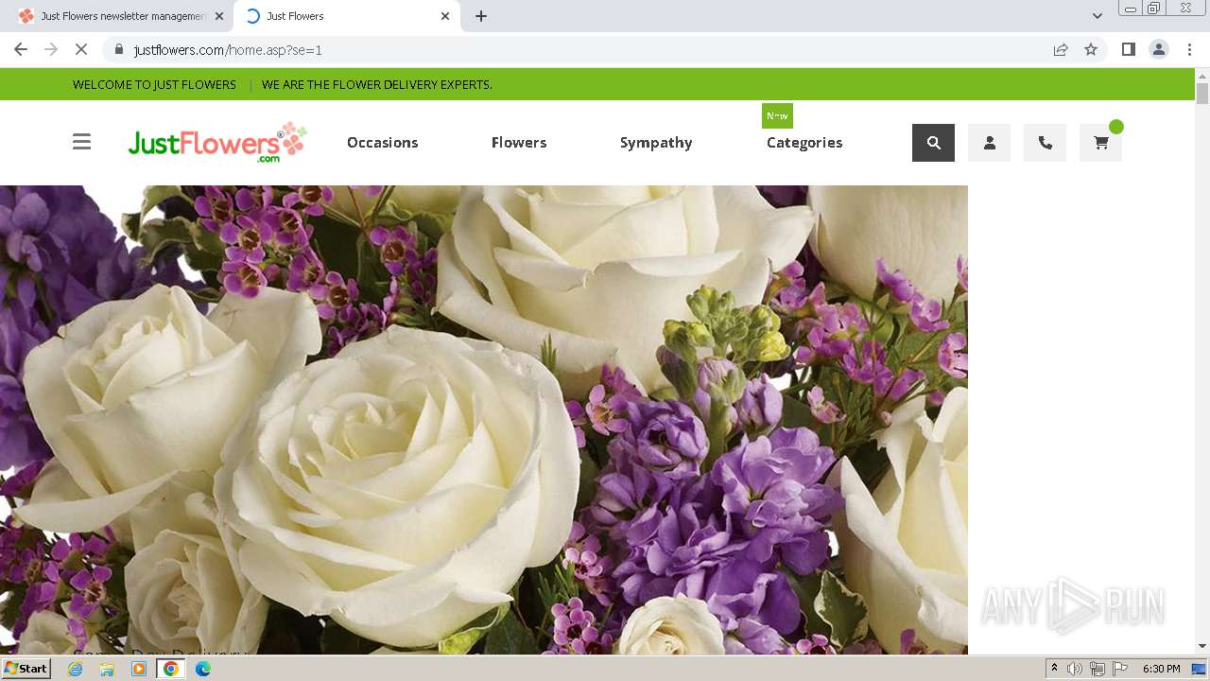
Task: Select Chrome in the taskbar
Action: pos(170,669)
